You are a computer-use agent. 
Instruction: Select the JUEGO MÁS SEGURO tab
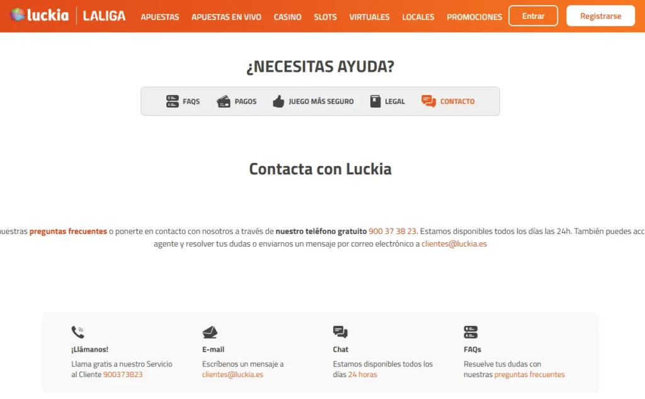[x=313, y=101]
